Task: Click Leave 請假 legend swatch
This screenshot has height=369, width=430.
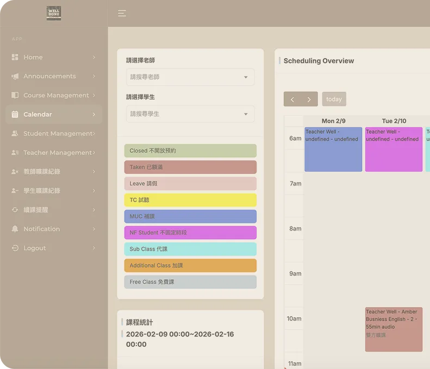Action: coord(190,184)
